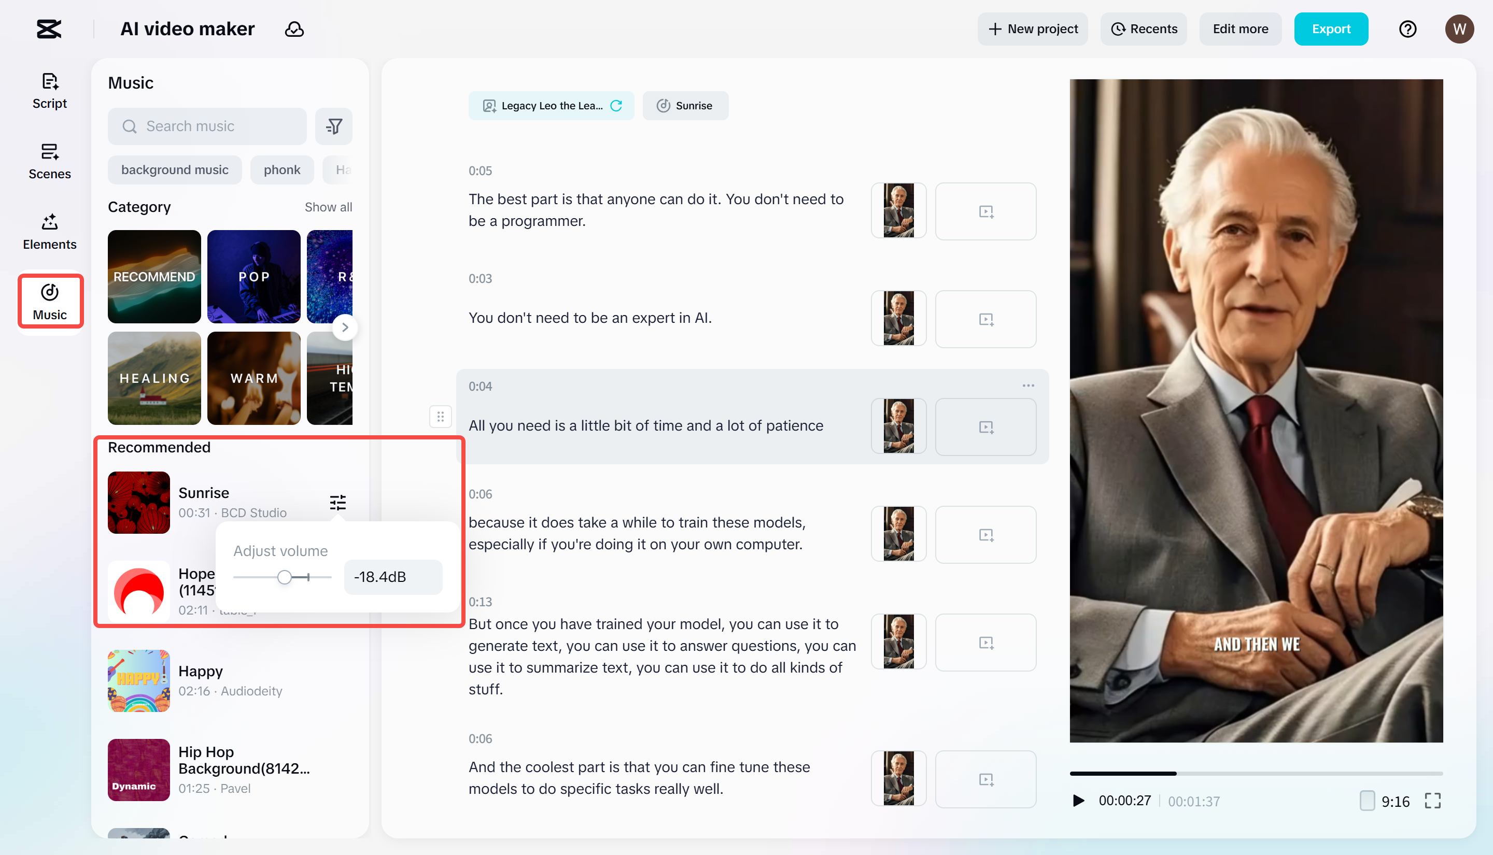The height and width of the screenshot is (855, 1493).
Task: Show all music categories
Action: (328, 207)
